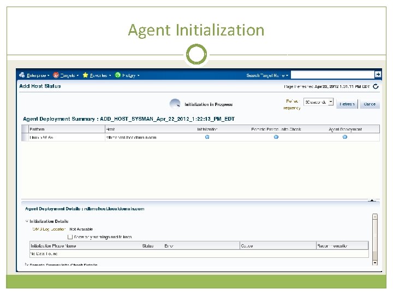
Task: Open the History menu
Action: pyautogui.click(x=130, y=75)
